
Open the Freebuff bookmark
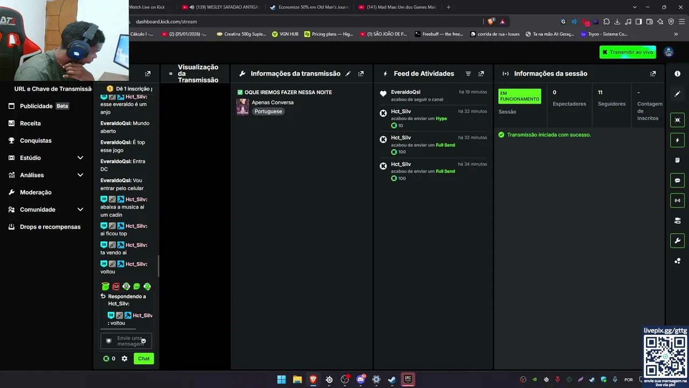pos(439,34)
